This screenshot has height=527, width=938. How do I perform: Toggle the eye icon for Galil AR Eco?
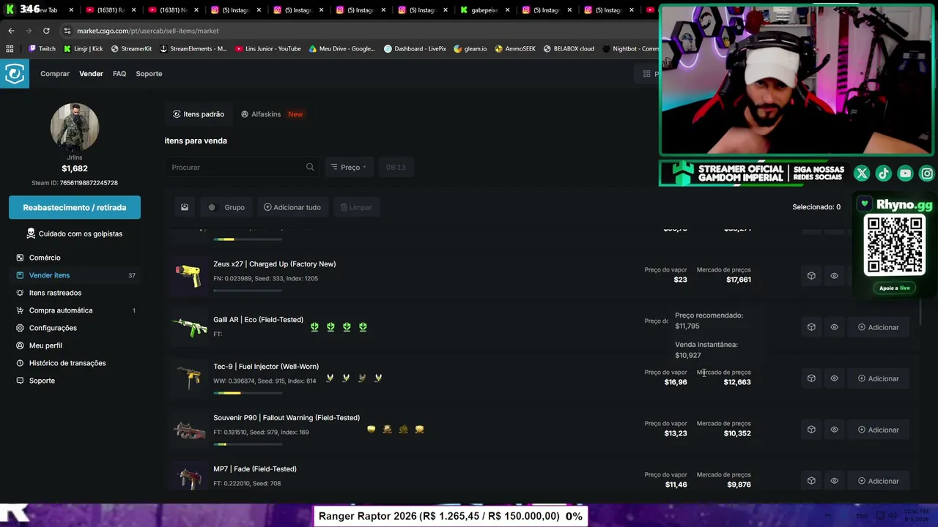click(834, 327)
